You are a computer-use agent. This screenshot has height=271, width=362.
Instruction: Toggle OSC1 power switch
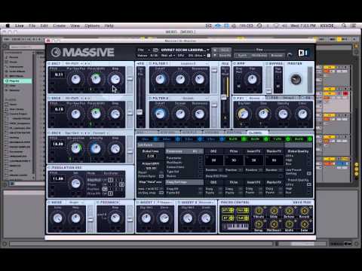(49, 63)
